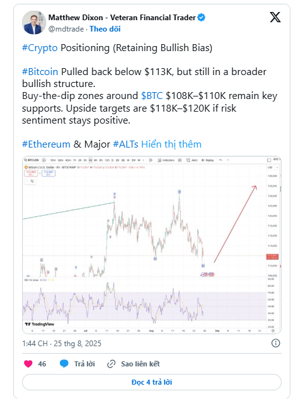The height and width of the screenshot is (408, 303).
Task: Open the #Ethereum hashtag
Action: pos(46,144)
